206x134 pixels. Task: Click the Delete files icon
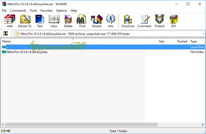[68, 21]
